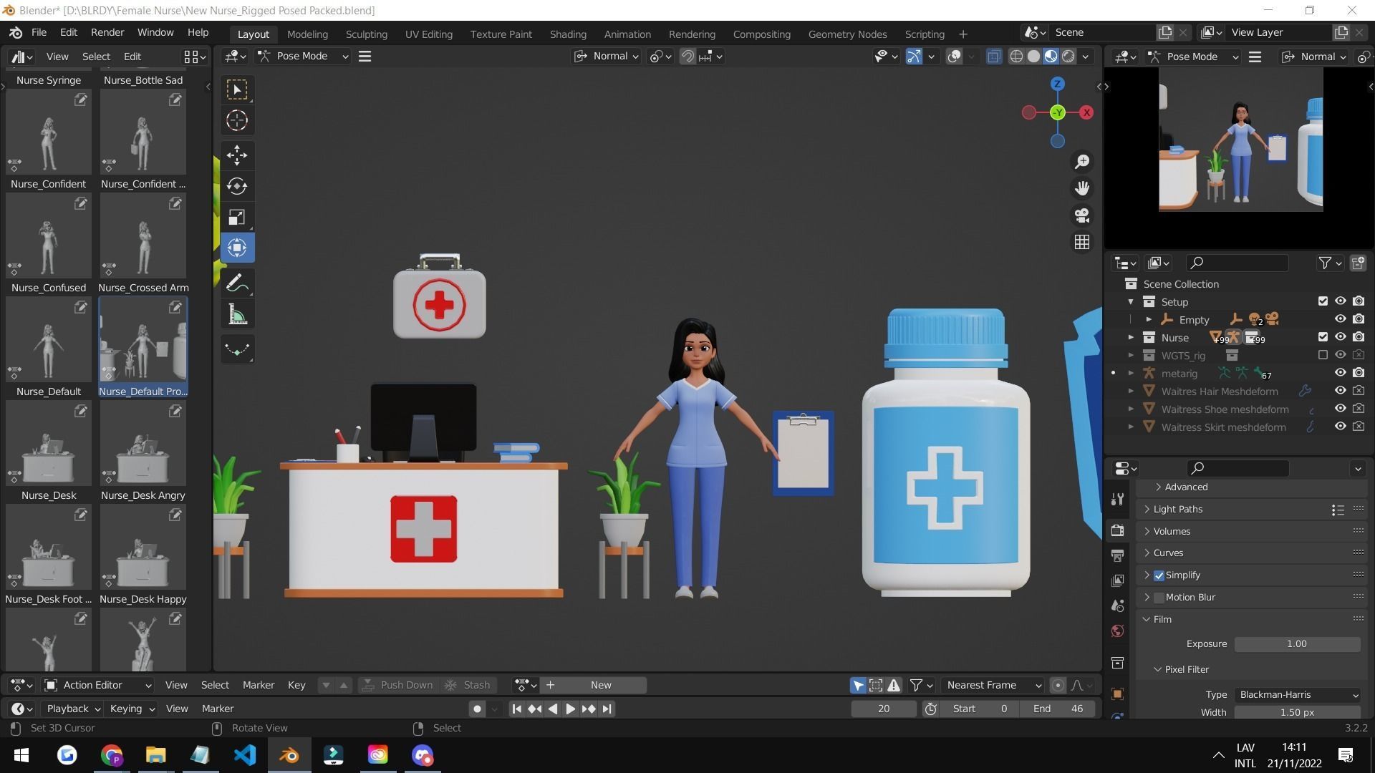
Task: Switch to wireframe viewport shading
Action: tap(1016, 57)
